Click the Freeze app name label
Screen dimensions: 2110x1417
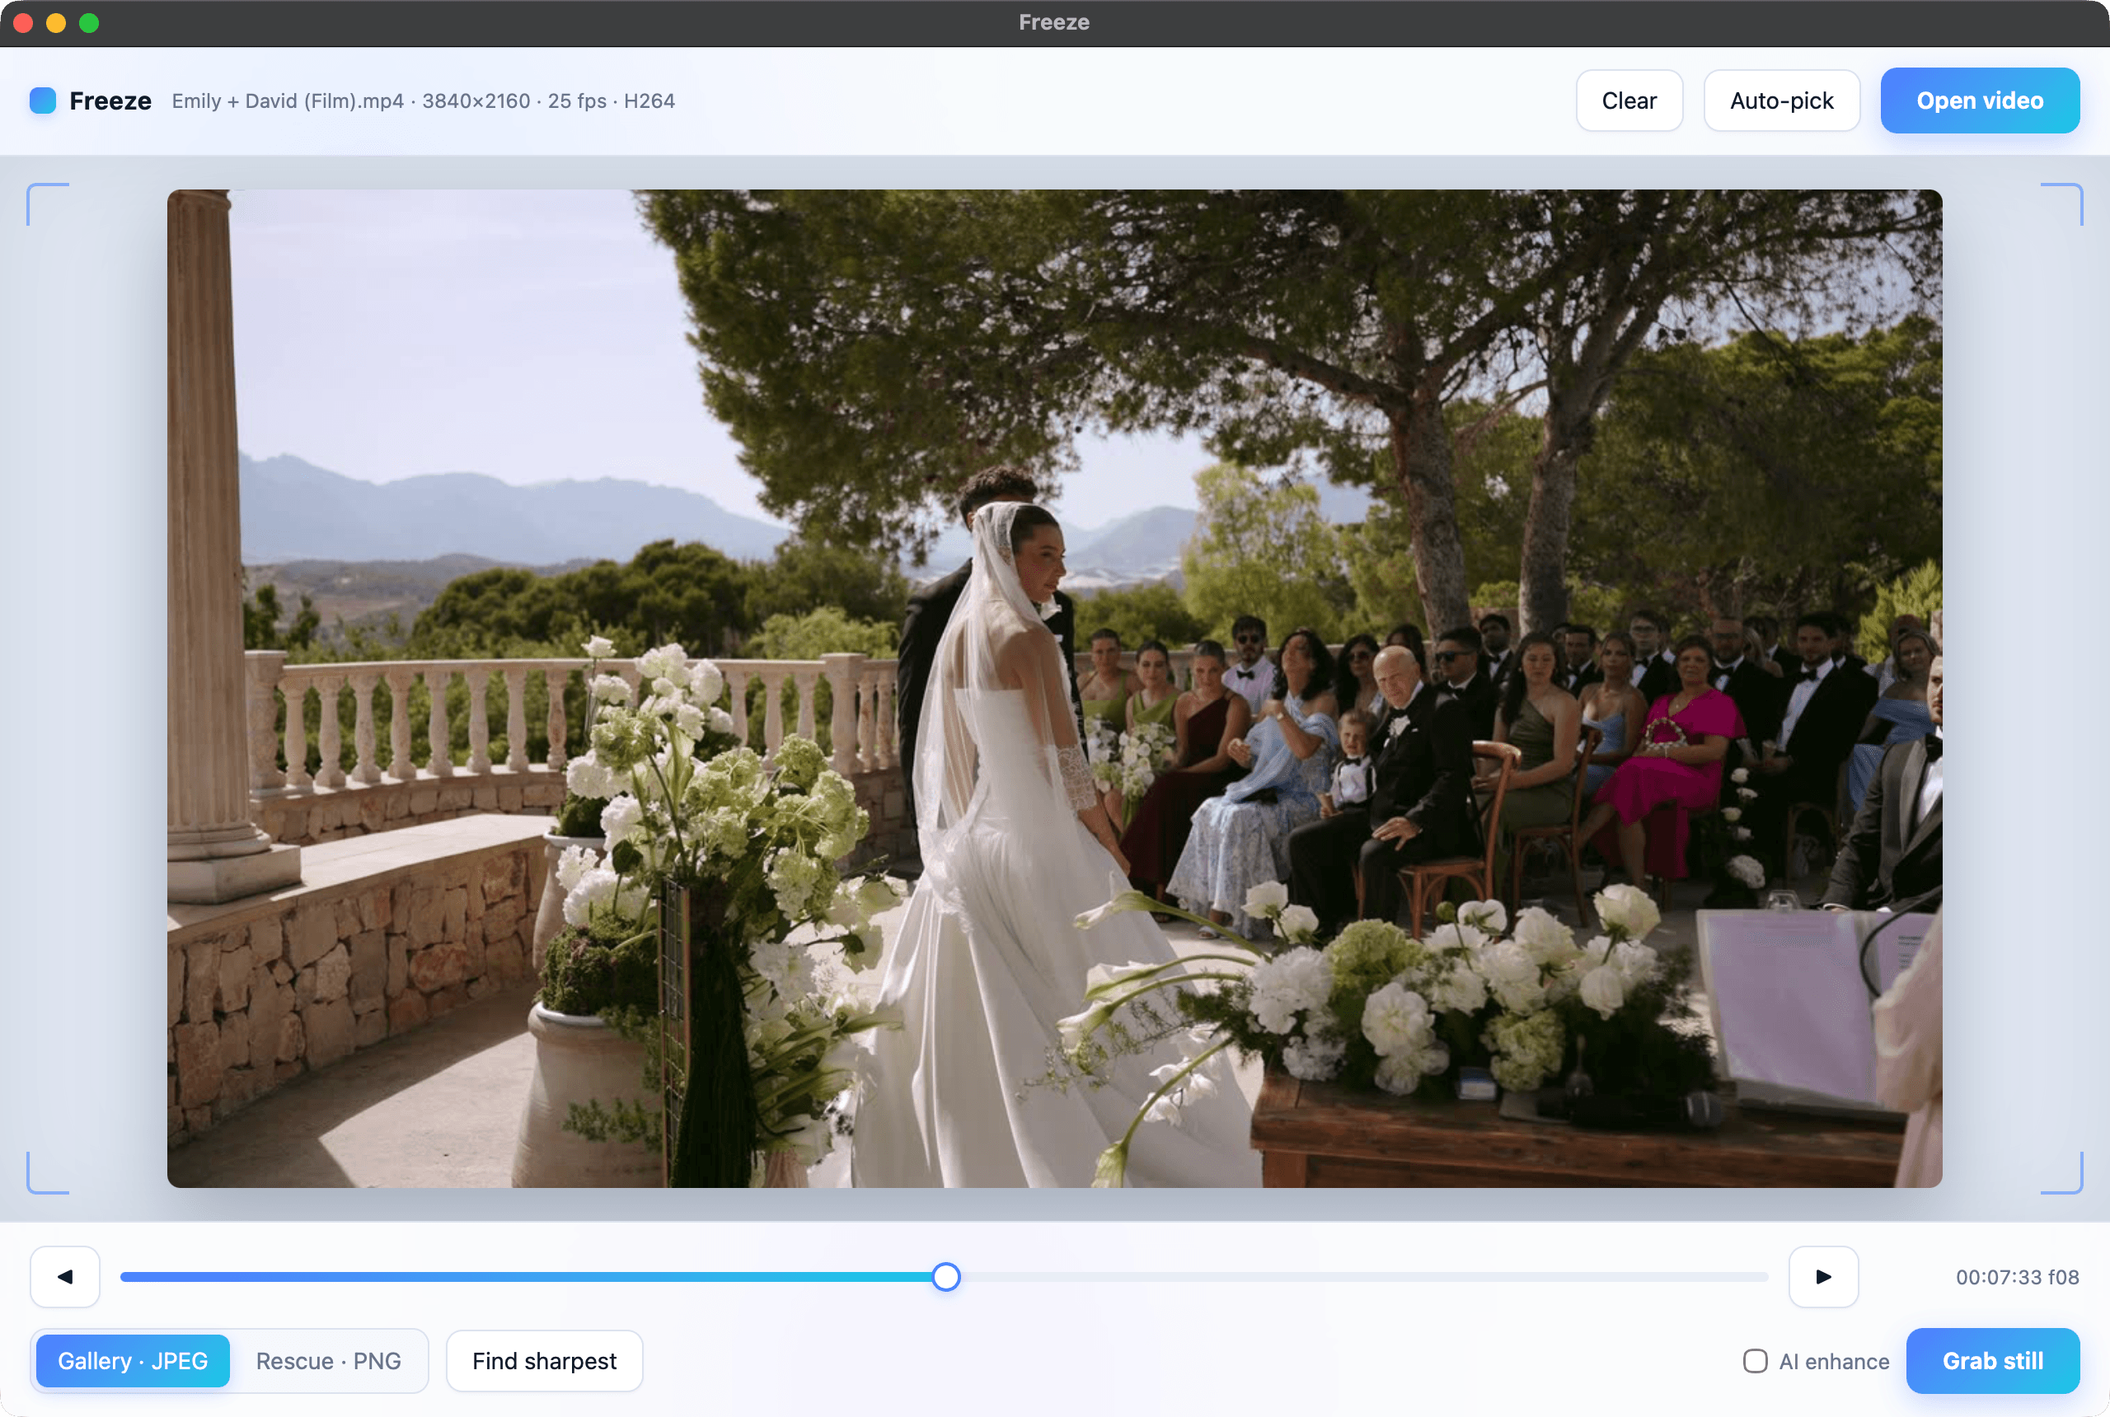(110, 101)
